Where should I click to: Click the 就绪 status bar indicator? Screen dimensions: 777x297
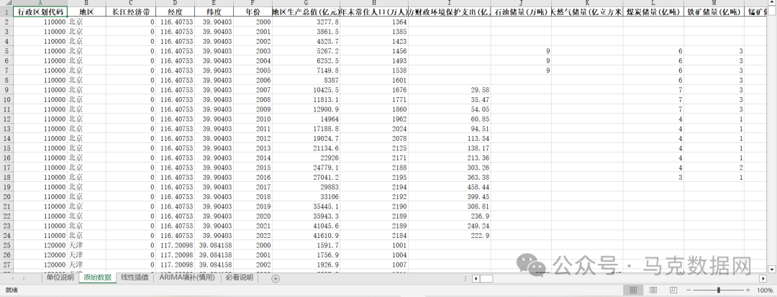pos(12,290)
